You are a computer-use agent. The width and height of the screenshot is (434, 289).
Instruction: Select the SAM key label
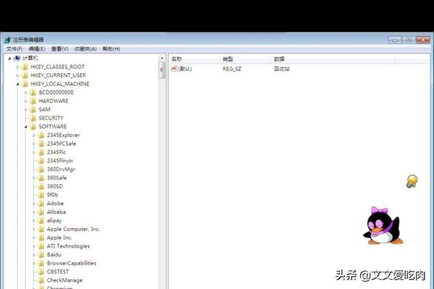point(45,110)
